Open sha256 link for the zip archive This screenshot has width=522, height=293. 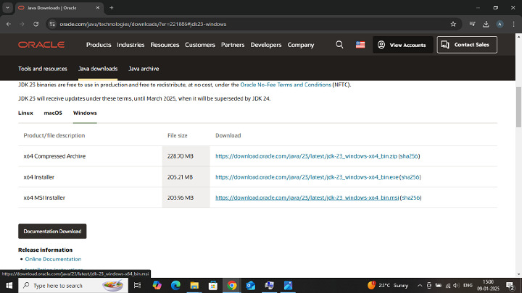tap(409, 156)
